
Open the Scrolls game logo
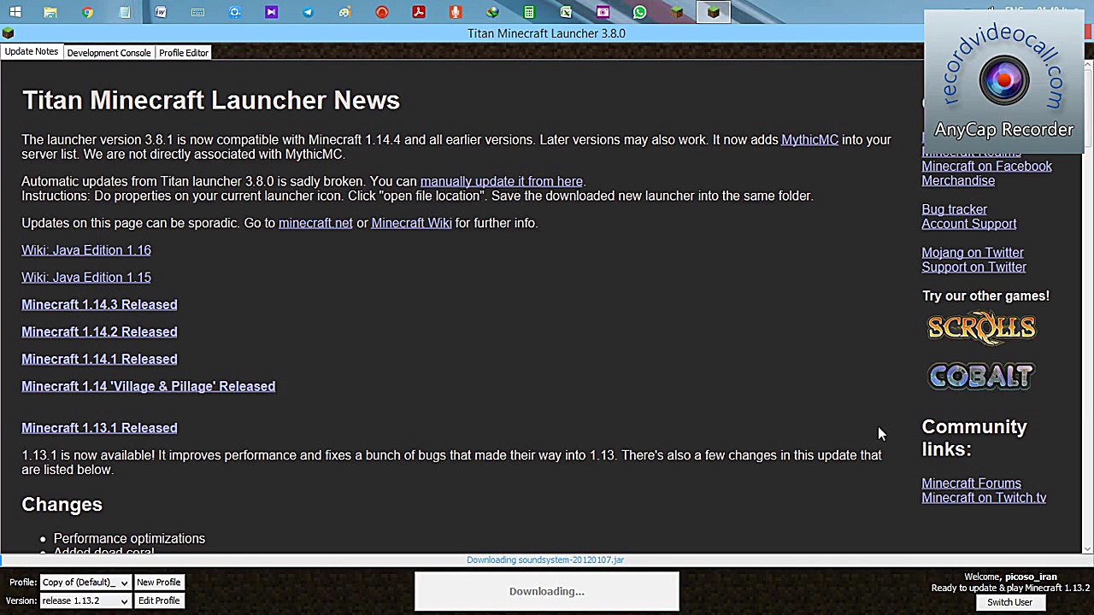coord(981,328)
